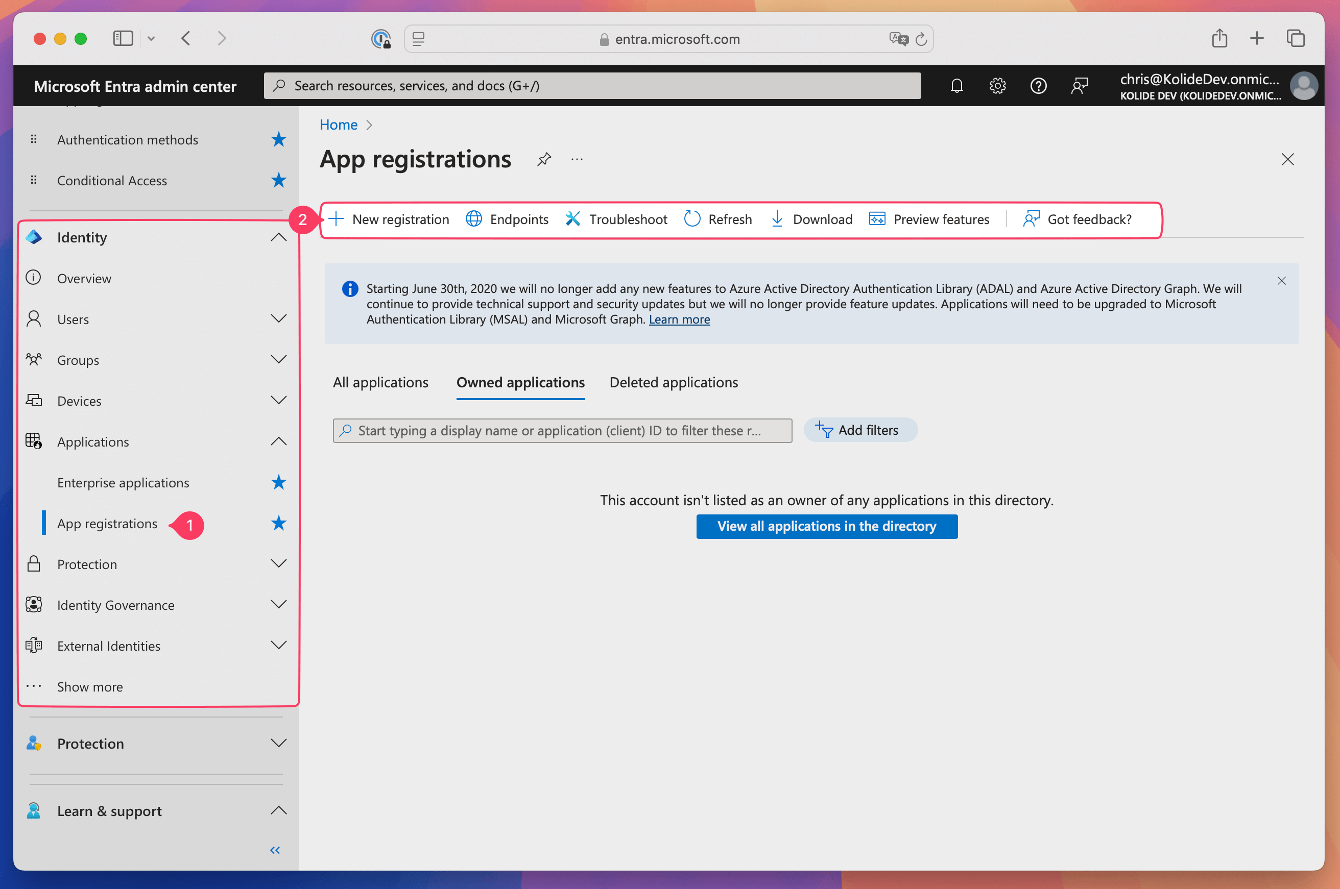Viewport: 1340px width, 889px height.
Task: Expand the Devices menu group
Action: click(x=278, y=400)
